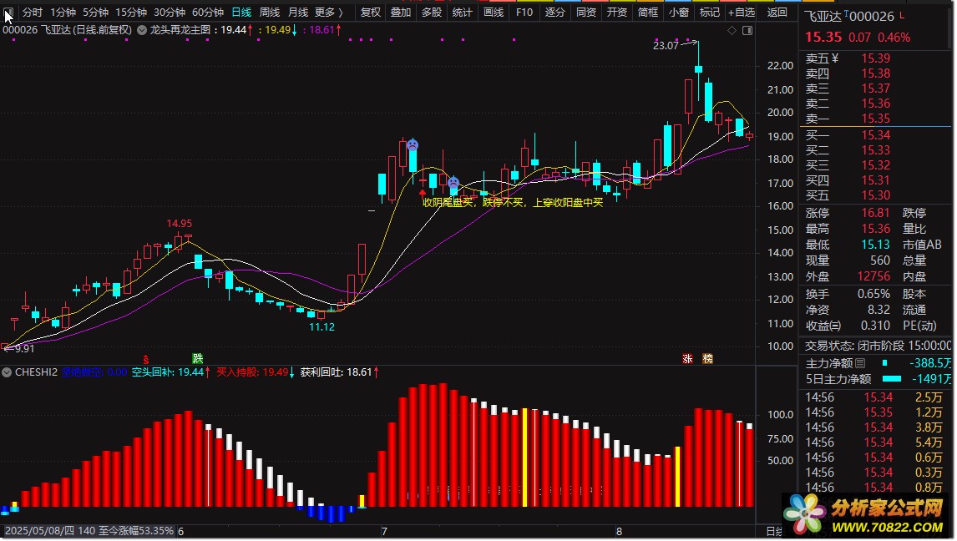Click the 11.12 low price label

322,327
